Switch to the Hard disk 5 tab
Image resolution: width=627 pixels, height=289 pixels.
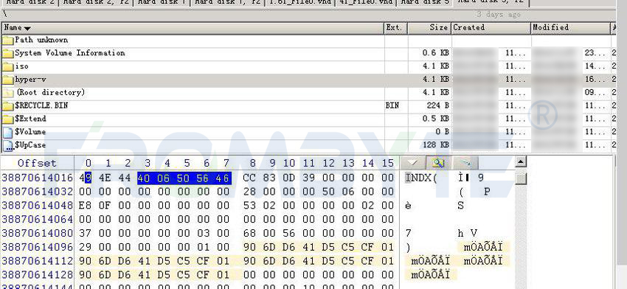click(x=425, y=2)
